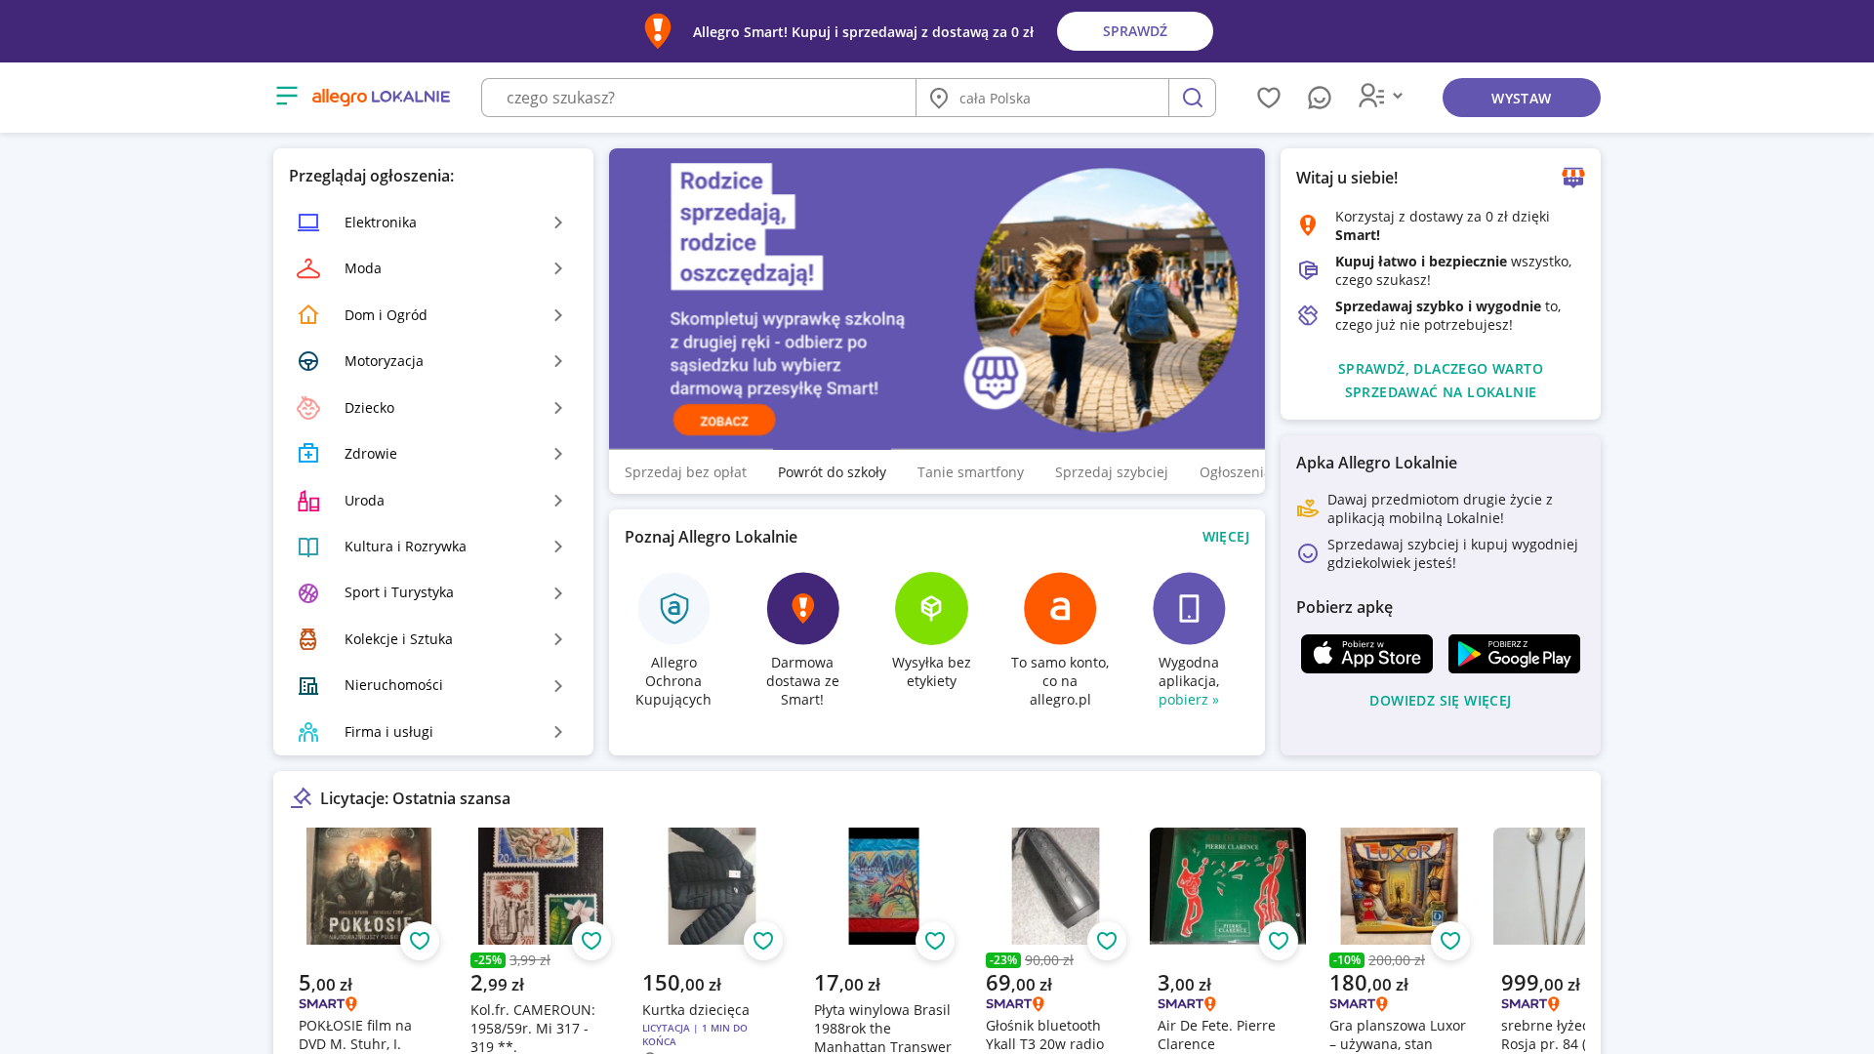This screenshot has height=1054, width=1874.
Task: Favorite the Gra planszowa Luxor listing
Action: click(1450, 941)
